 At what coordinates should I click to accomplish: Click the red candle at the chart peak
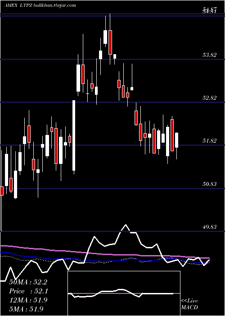tap(110, 42)
